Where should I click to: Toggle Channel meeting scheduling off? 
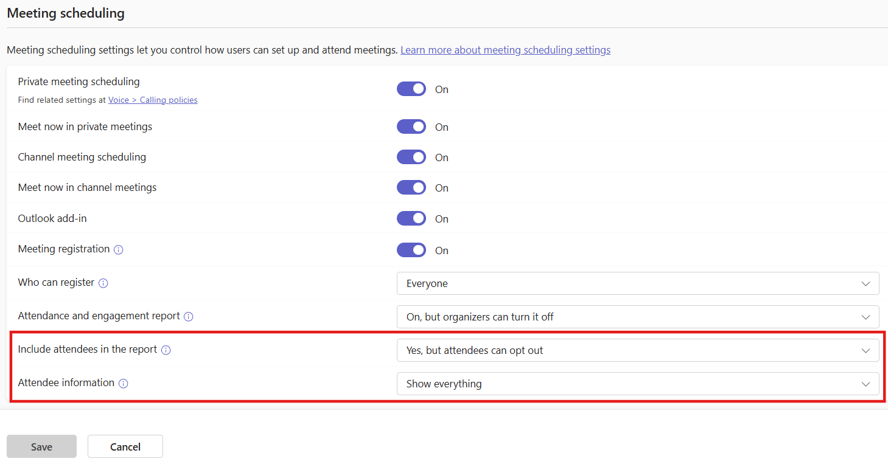pos(411,157)
